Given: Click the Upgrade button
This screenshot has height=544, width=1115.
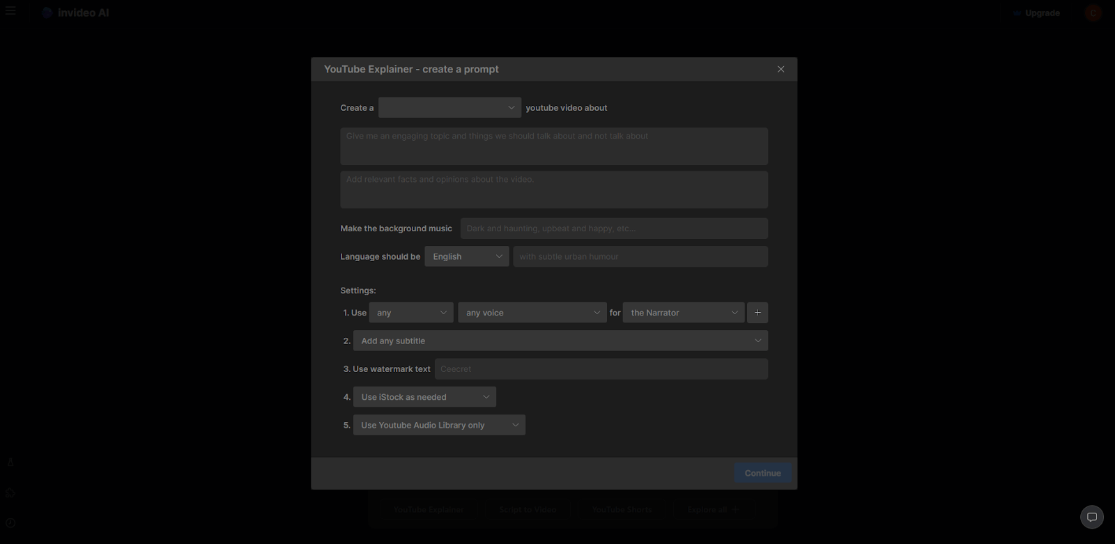Looking at the screenshot, I should [x=1036, y=13].
